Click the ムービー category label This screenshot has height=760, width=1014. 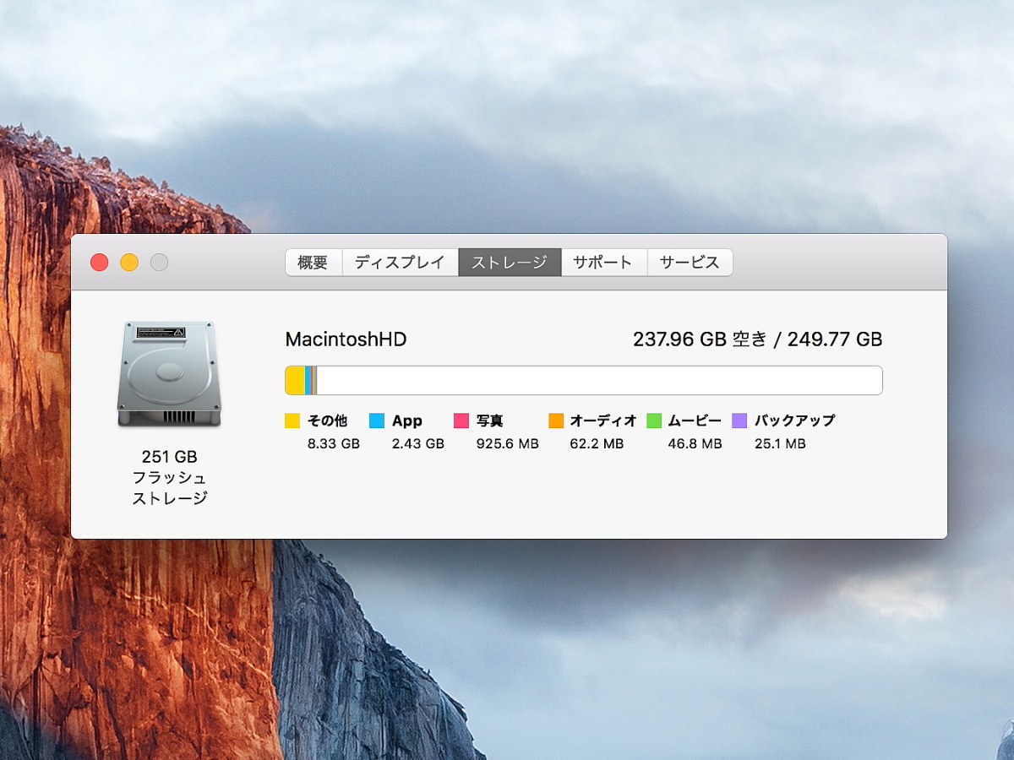[x=695, y=421]
